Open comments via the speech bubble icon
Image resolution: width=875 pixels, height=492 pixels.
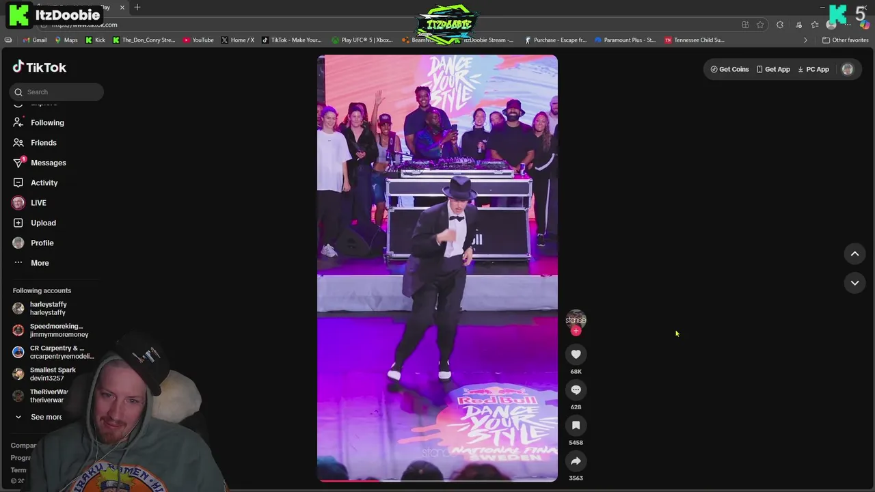(576, 389)
